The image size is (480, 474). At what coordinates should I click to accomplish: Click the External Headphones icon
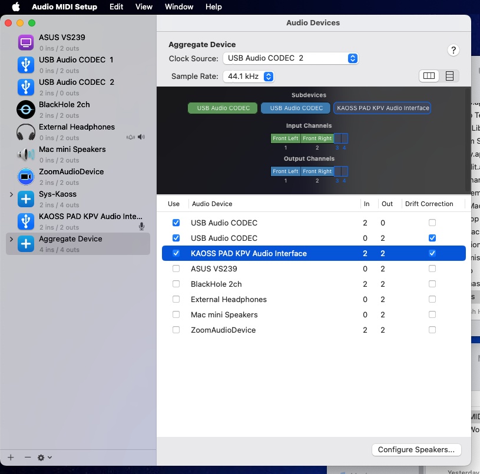point(26,132)
